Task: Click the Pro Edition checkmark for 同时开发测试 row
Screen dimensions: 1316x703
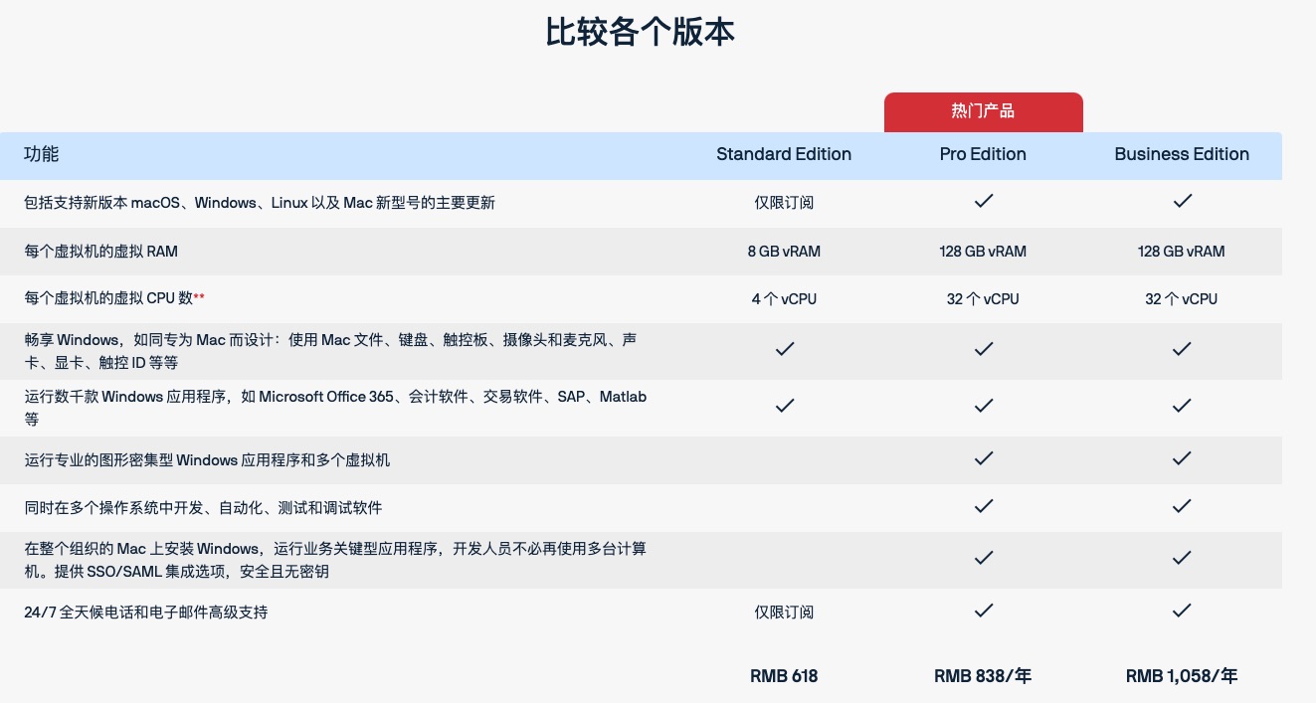Action: click(983, 506)
